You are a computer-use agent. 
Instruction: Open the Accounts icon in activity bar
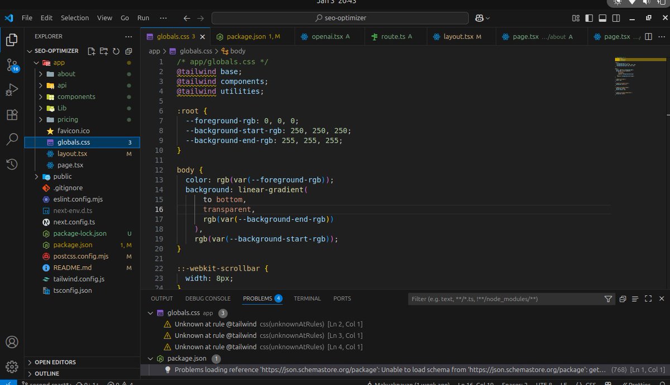[12, 342]
